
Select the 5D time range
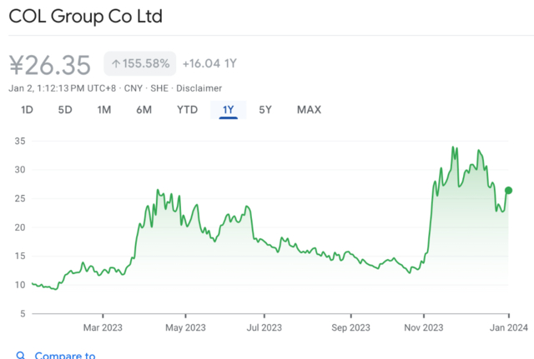pyautogui.click(x=65, y=110)
